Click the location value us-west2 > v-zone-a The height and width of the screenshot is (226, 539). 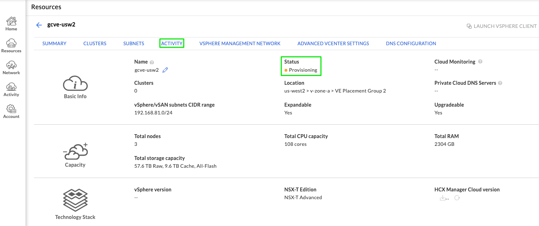point(335,91)
